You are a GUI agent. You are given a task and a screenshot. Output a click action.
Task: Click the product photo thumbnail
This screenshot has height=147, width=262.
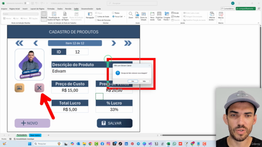pos(29,65)
